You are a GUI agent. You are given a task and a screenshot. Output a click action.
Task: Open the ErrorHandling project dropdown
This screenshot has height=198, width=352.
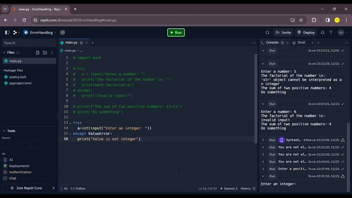point(40,32)
